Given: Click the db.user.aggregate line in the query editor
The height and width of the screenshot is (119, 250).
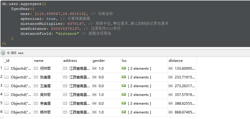Looking at the screenshot, I should [24, 4].
